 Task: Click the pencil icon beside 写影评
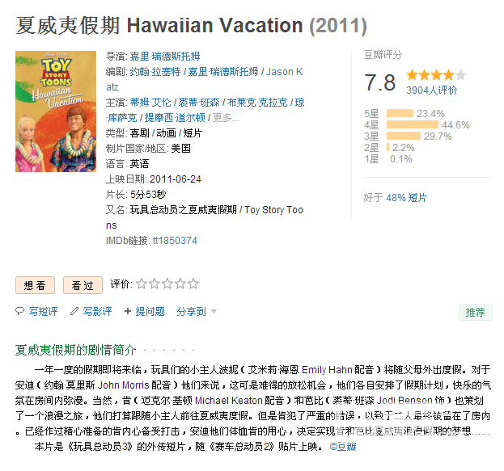click(x=74, y=311)
